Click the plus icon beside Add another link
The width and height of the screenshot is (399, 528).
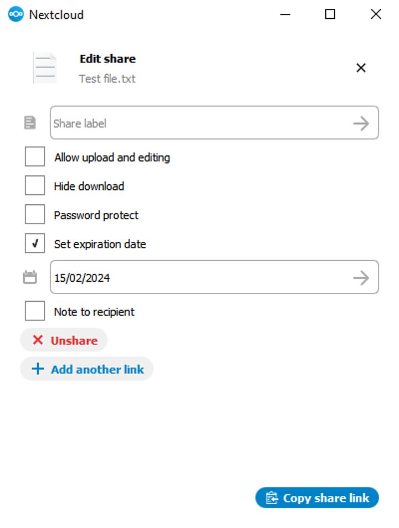click(x=37, y=369)
